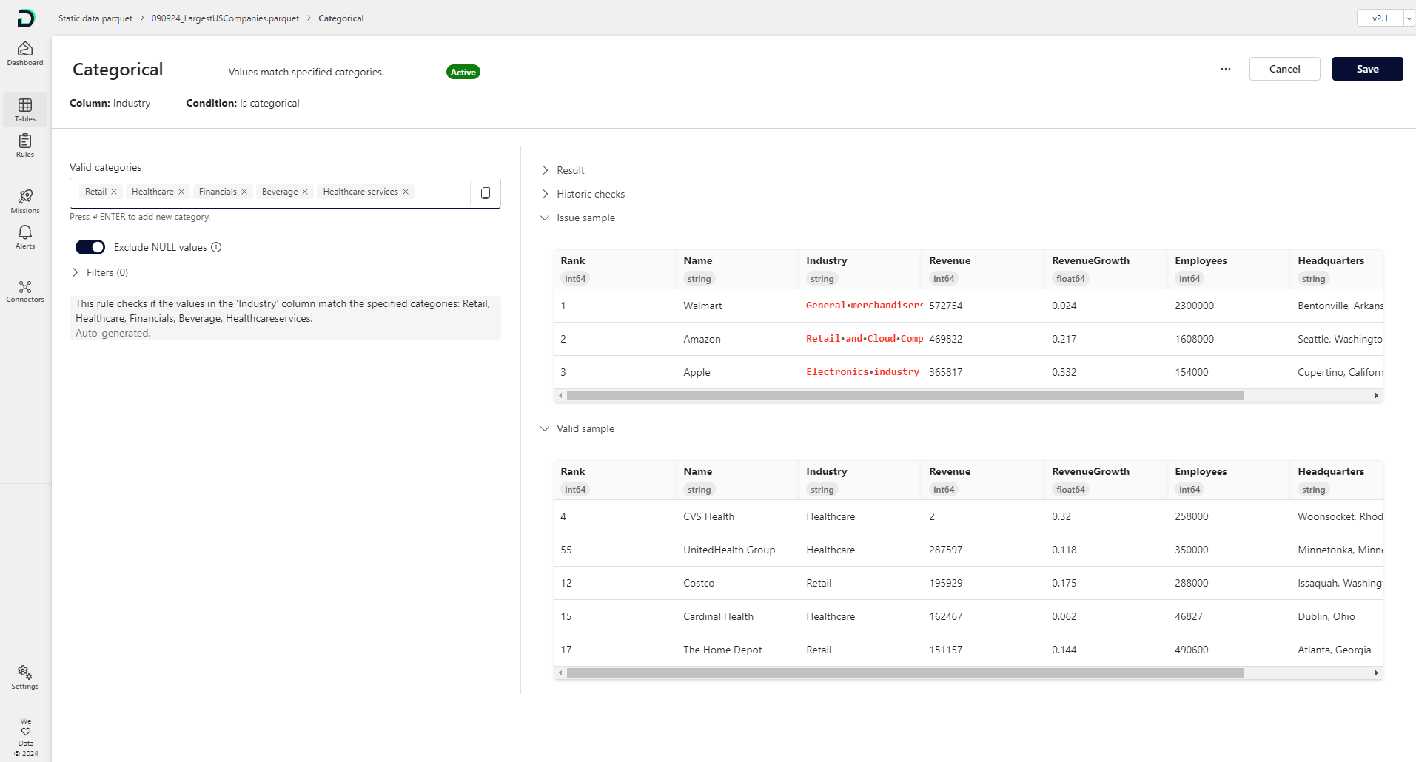Remove the Beverage category tag
Viewport: 1416px width, 762px height.
305,192
